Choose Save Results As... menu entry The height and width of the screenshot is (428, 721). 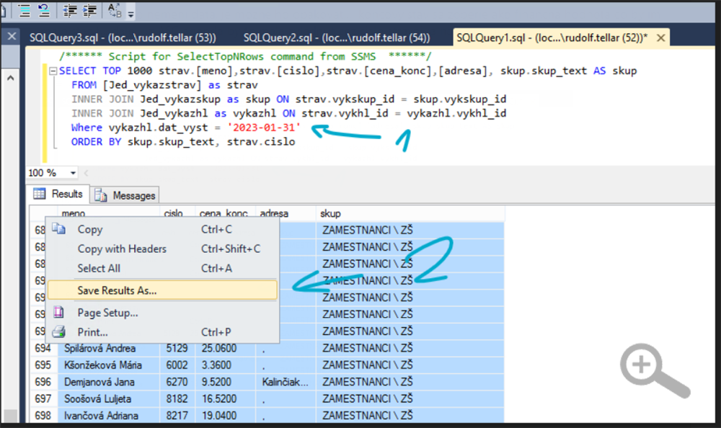coord(163,290)
